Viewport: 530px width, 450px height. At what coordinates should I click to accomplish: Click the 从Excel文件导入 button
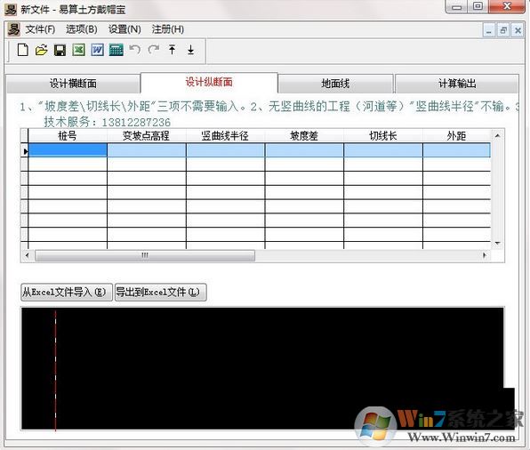tap(66, 292)
